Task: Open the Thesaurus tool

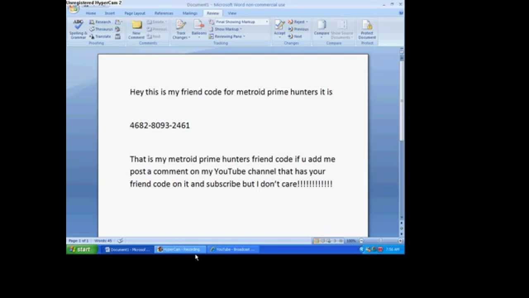Action: click(x=101, y=29)
